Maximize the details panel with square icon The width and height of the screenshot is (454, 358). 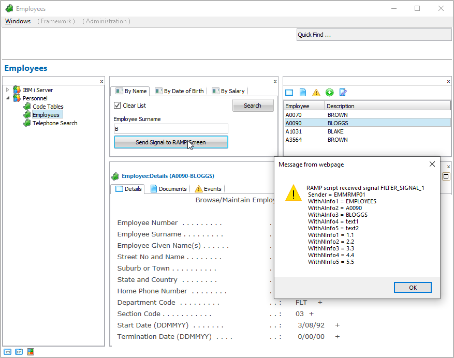point(446,176)
